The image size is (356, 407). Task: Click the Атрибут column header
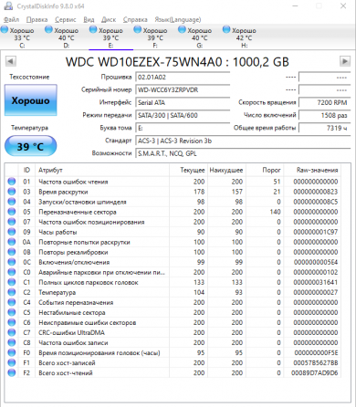(102, 171)
